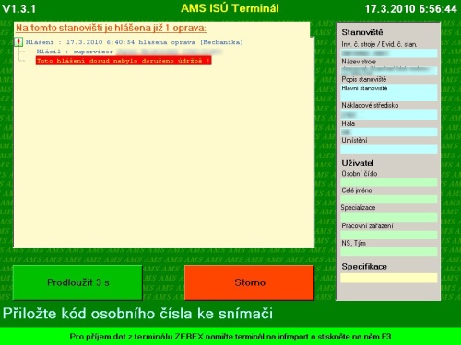The width and height of the screenshot is (461, 345).
Task: Select the Hlášení 17.3.2010 hlášena oprava row
Action: tap(135, 42)
